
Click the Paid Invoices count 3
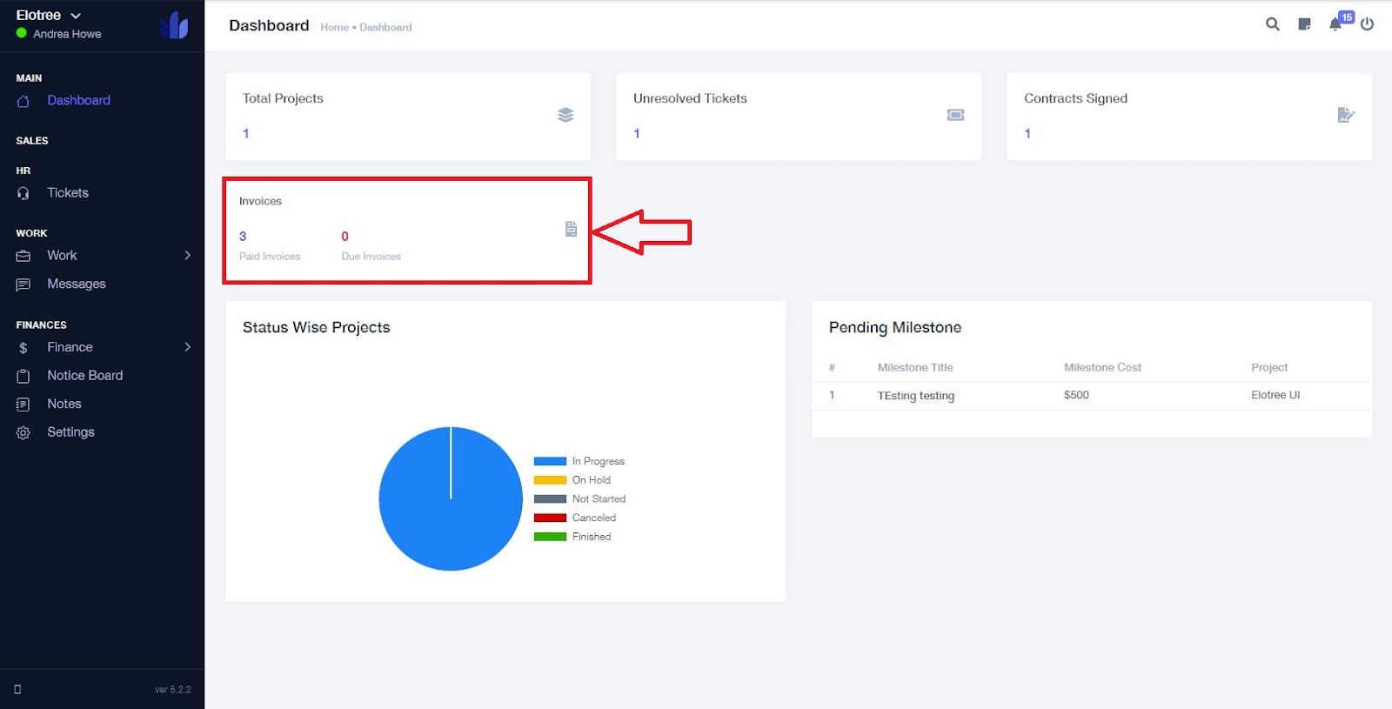pos(243,236)
